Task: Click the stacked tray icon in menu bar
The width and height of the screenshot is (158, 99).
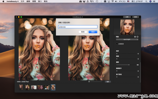Action: click(81, 1)
